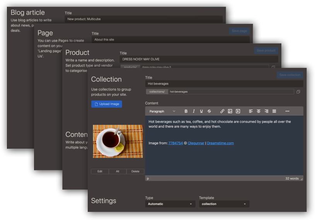
Task: Expand the Type dropdown set to Automatic
Action: [x=170, y=204]
